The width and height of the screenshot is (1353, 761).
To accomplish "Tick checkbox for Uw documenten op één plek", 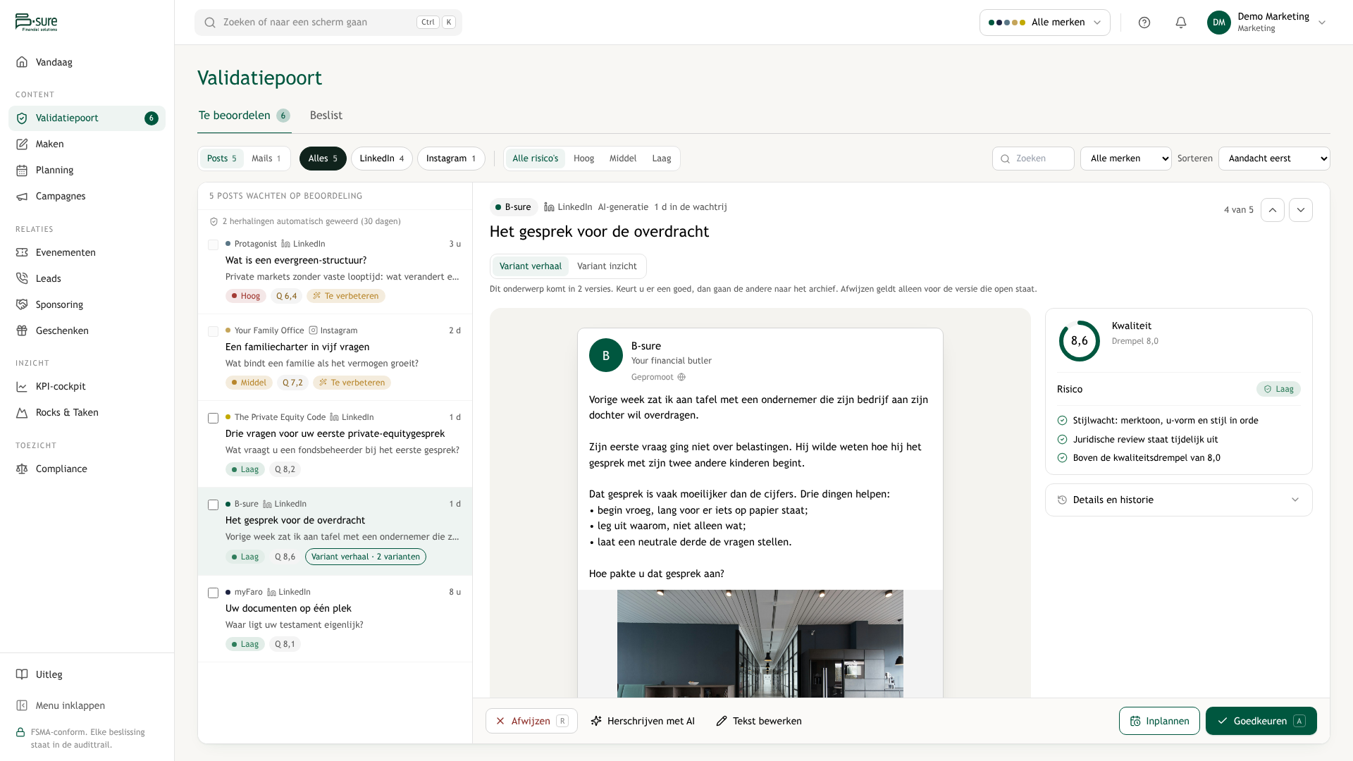I will click(213, 593).
